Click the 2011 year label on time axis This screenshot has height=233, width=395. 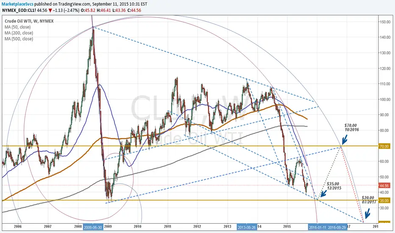[167, 227]
